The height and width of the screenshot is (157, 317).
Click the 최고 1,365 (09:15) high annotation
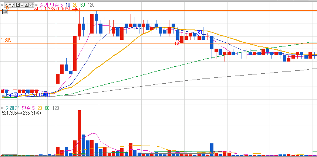click(x=55, y=9)
